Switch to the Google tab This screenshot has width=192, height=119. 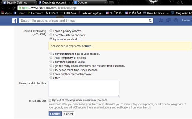click(x=90, y=3)
